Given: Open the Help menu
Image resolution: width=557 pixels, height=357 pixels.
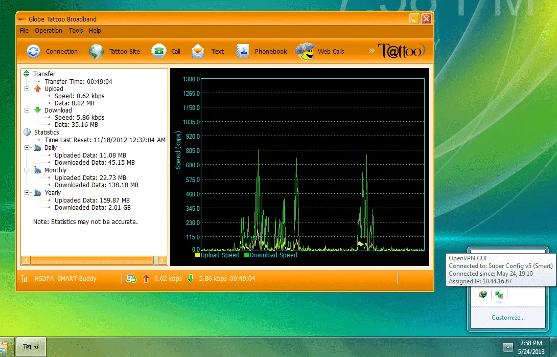Looking at the screenshot, I should click(x=95, y=31).
